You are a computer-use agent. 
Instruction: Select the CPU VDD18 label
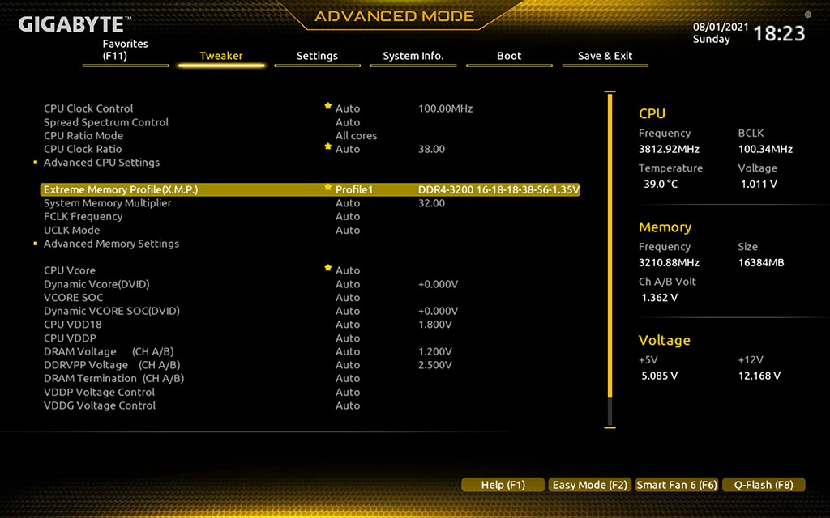(72, 325)
